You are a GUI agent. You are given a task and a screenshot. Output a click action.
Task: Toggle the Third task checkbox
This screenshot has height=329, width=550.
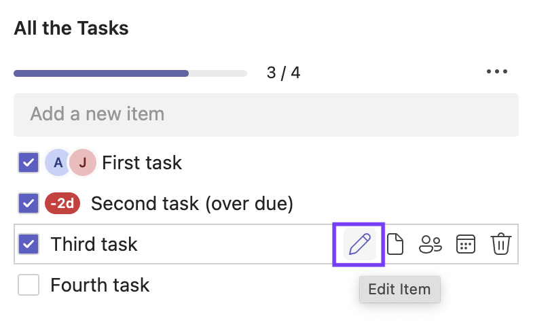click(29, 244)
